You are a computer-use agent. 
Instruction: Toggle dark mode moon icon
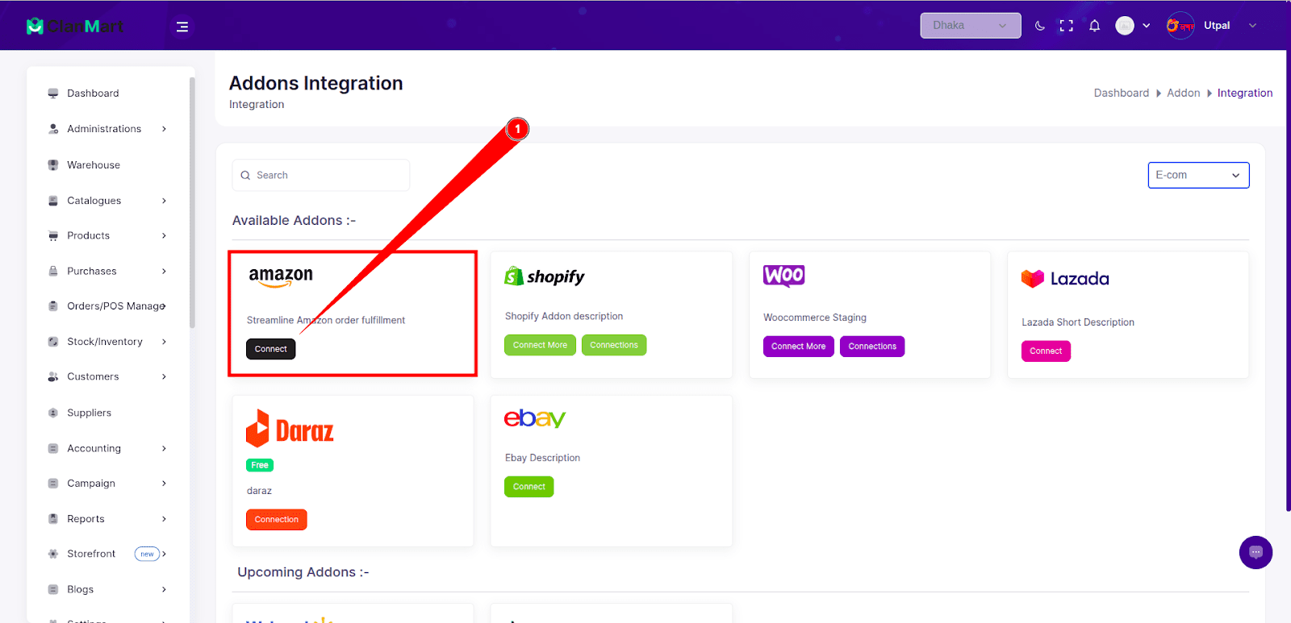click(1040, 26)
